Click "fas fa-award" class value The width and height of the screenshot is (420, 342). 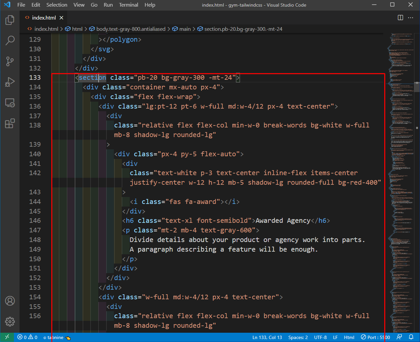[x=195, y=202]
